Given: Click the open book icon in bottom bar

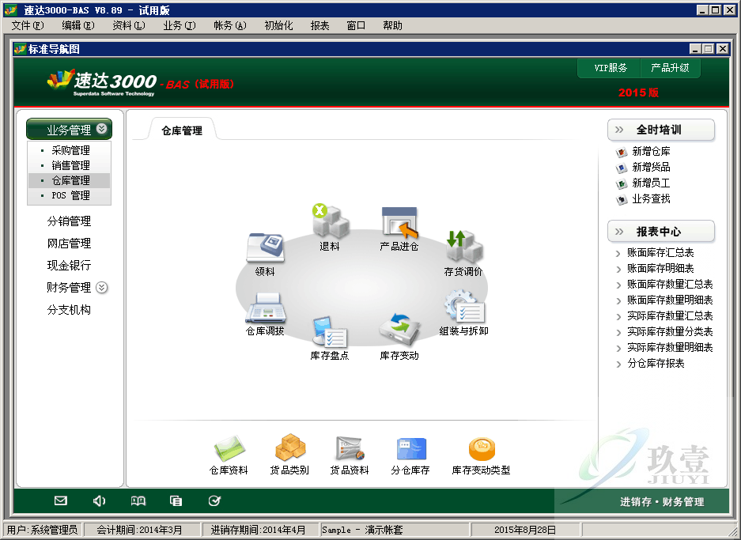Looking at the screenshot, I should pyautogui.click(x=138, y=500).
